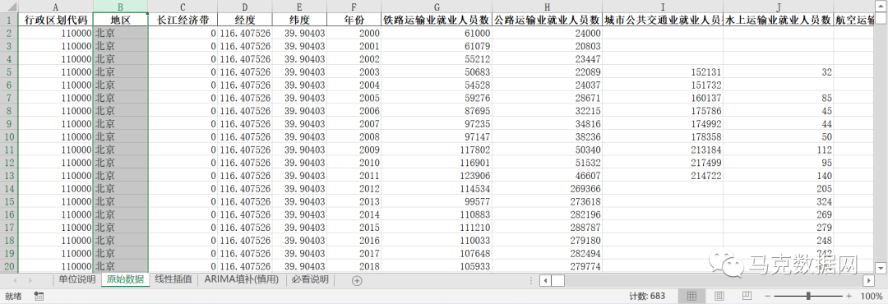Open the 必看说明 sheet tab

coord(310,279)
